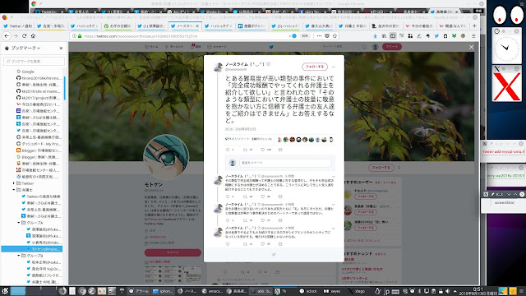526x296 pixels.
Task: Reload the current page
Action: click(x=24, y=35)
